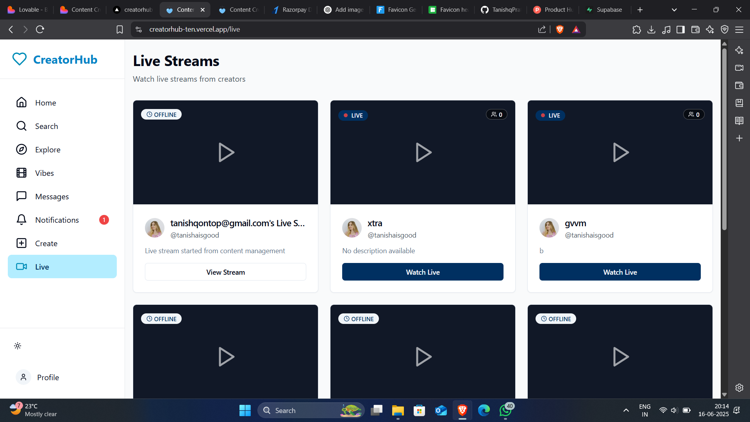Open the Explore compass icon
Screen dimensions: 750x422
(x=21, y=149)
